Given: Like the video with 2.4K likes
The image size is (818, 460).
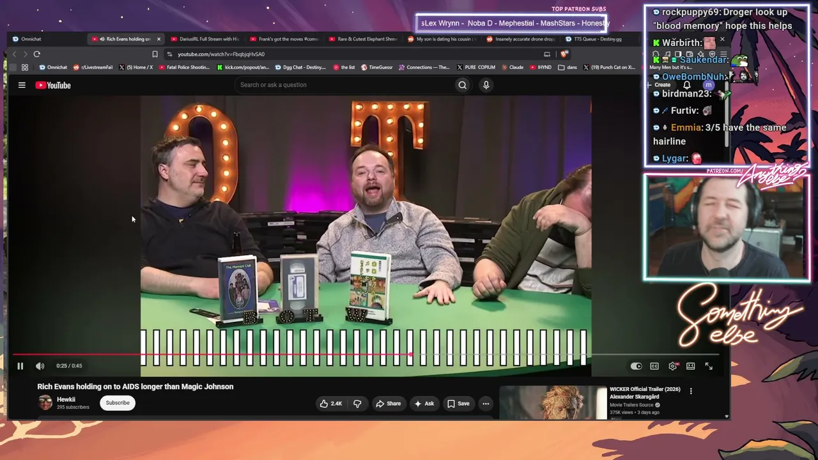Looking at the screenshot, I should 331,404.
